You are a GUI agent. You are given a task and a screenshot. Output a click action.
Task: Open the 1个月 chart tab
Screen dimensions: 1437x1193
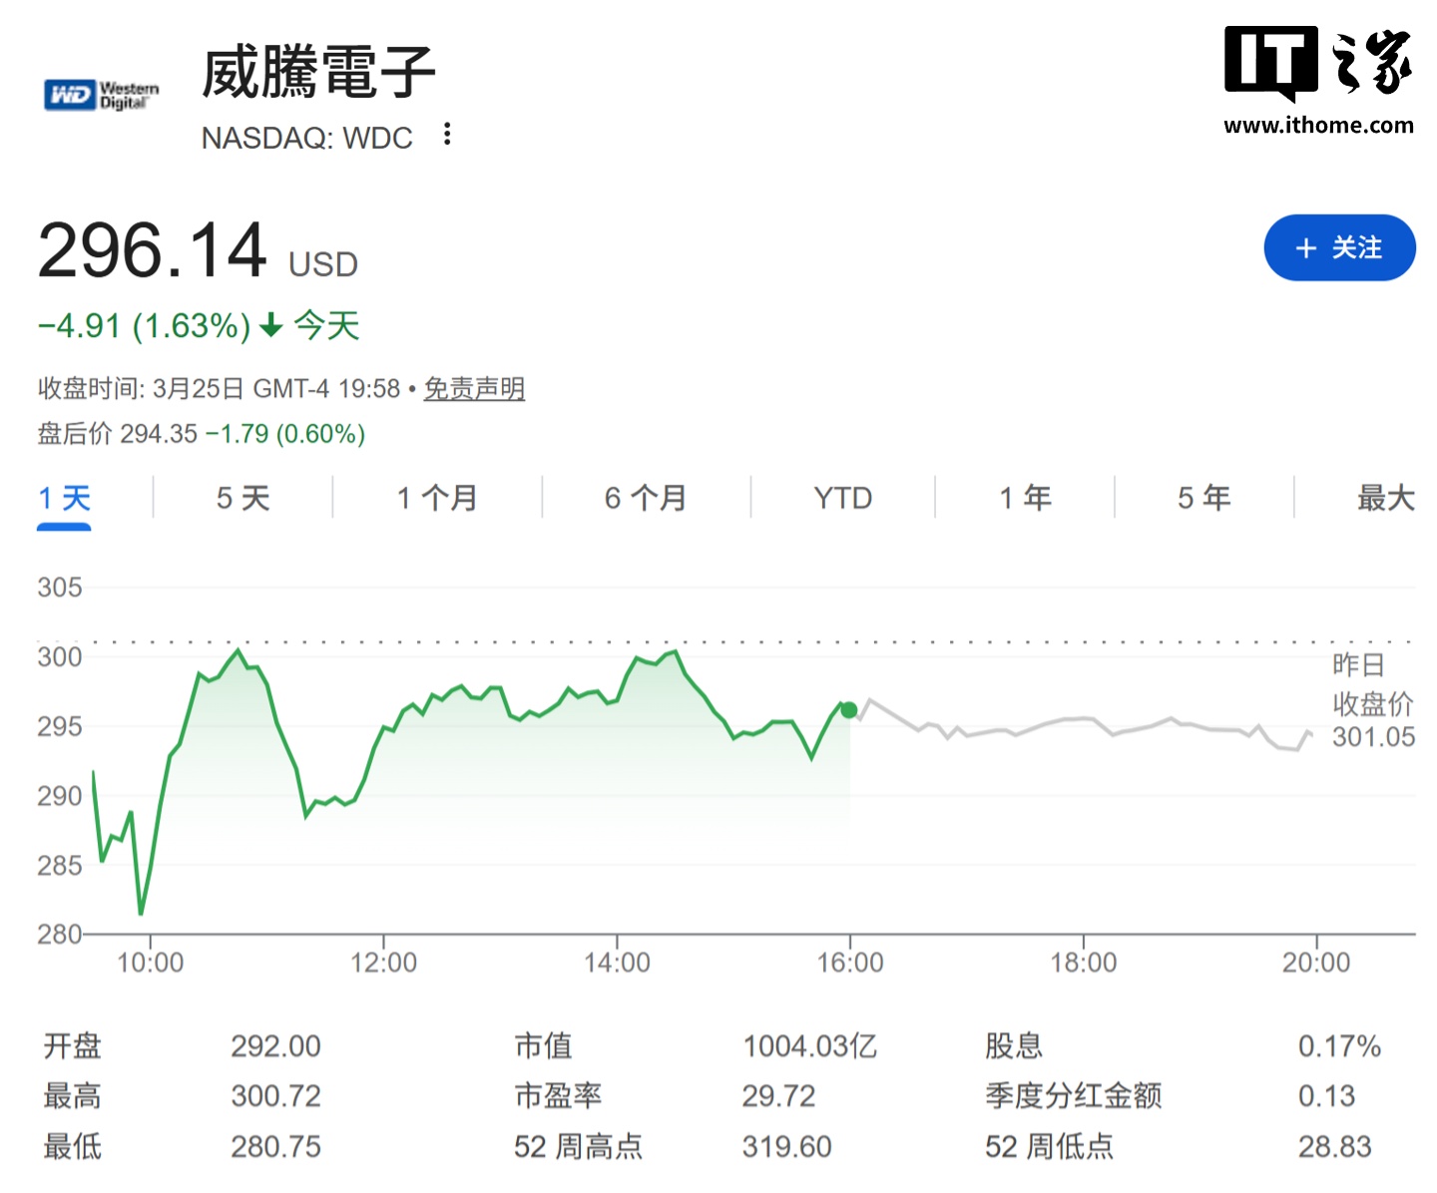(x=436, y=498)
